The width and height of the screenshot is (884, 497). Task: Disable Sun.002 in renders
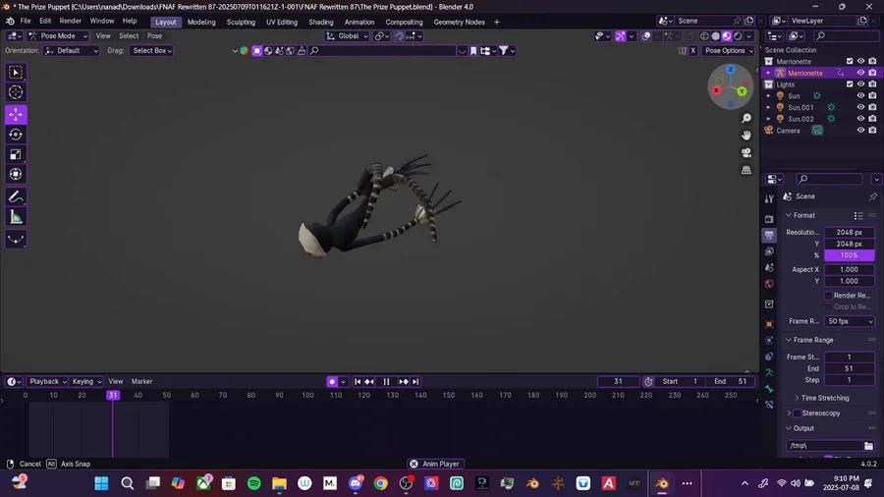click(873, 119)
